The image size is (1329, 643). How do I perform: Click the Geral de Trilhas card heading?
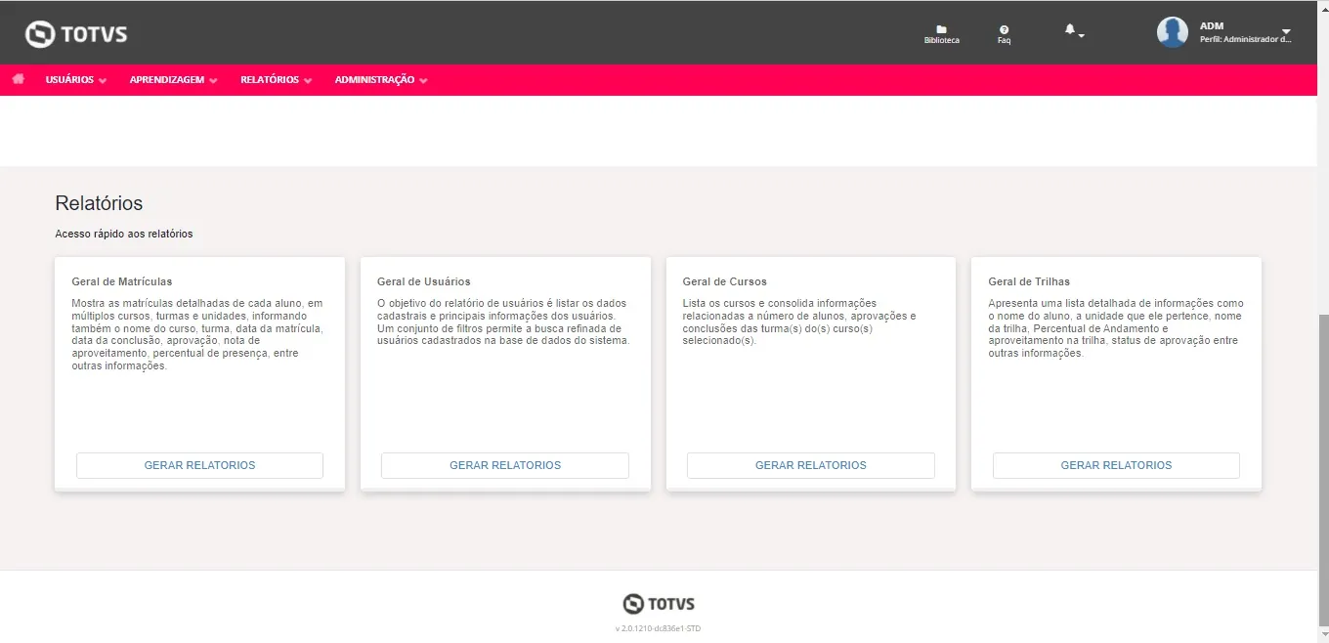[1029, 281]
